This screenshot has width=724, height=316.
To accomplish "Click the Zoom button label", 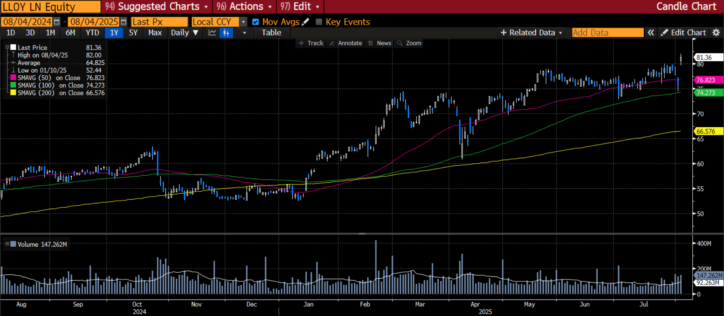I will pos(413,43).
